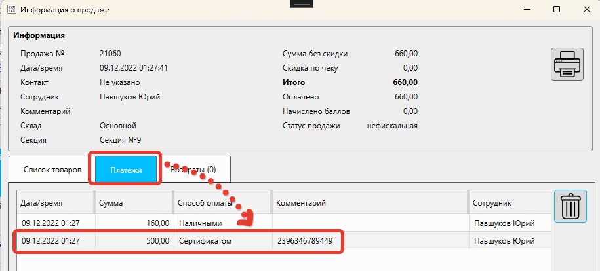600x271 pixels.
Task: Click the Сотрудник column header
Action: click(x=508, y=203)
